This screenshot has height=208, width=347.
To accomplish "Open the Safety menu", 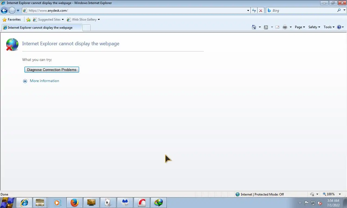I will tap(314, 27).
